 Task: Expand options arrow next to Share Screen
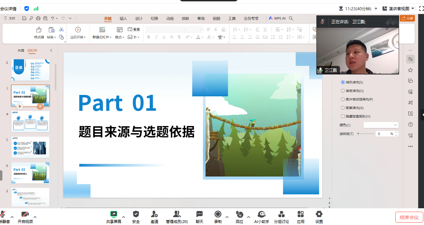tap(124, 216)
